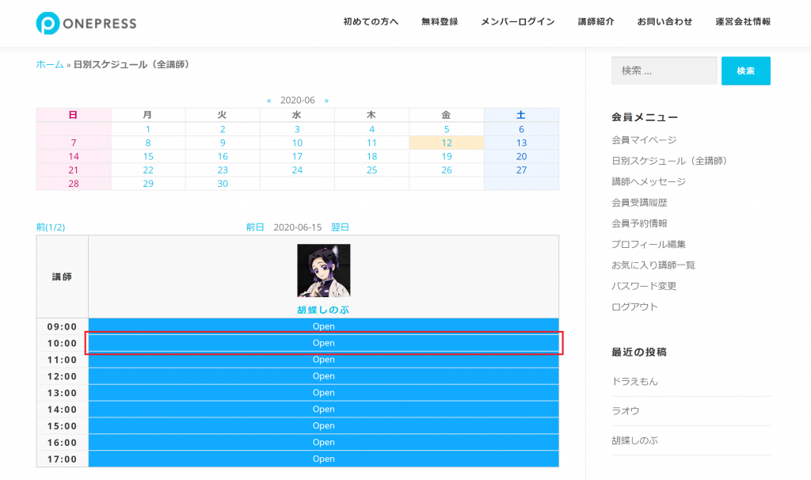Select date 15 in the calendar
The width and height of the screenshot is (811, 480).
pos(148,156)
